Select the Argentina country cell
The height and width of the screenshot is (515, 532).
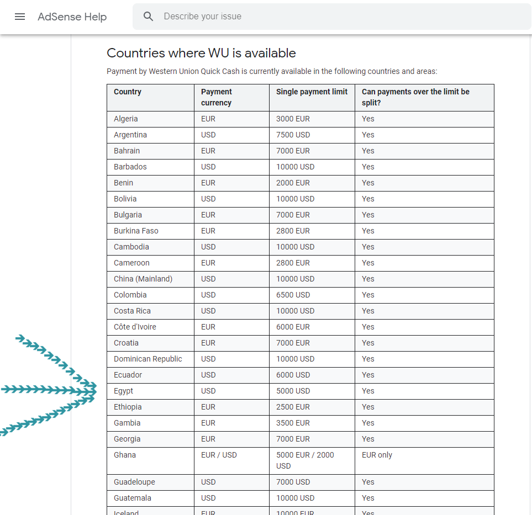(x=150, y=135)
